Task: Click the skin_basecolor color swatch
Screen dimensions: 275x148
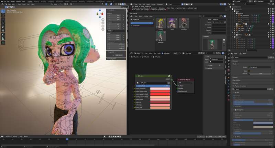Action: (x=160, y=89)
